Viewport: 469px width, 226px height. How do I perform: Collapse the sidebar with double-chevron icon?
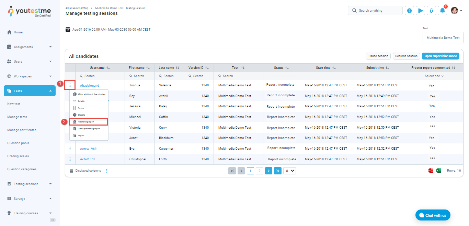53,220
